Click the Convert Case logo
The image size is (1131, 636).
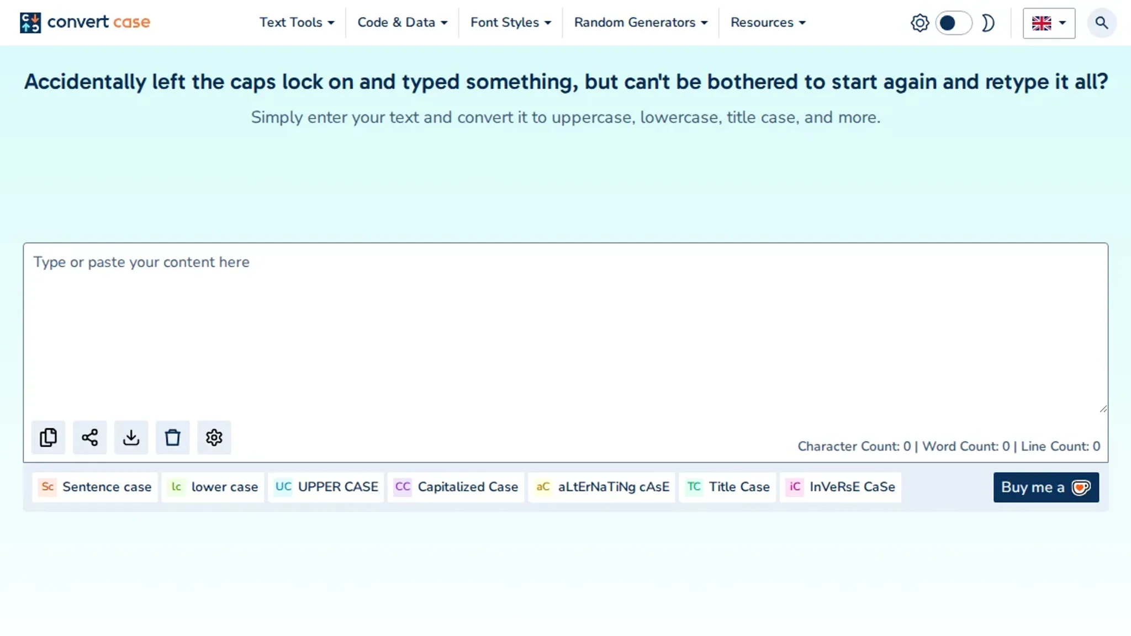tap(85, 23)
